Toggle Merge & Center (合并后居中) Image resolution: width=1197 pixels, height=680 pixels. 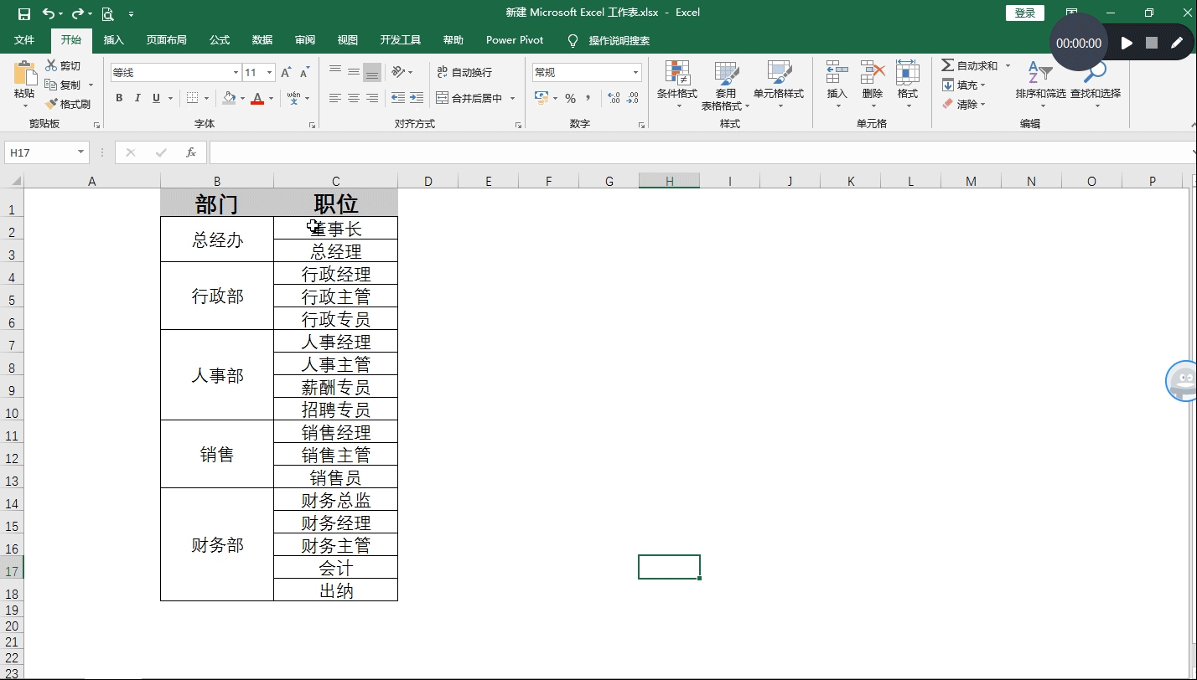coord(469,98)
